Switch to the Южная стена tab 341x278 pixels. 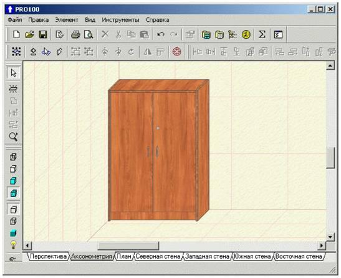[252, 256]
